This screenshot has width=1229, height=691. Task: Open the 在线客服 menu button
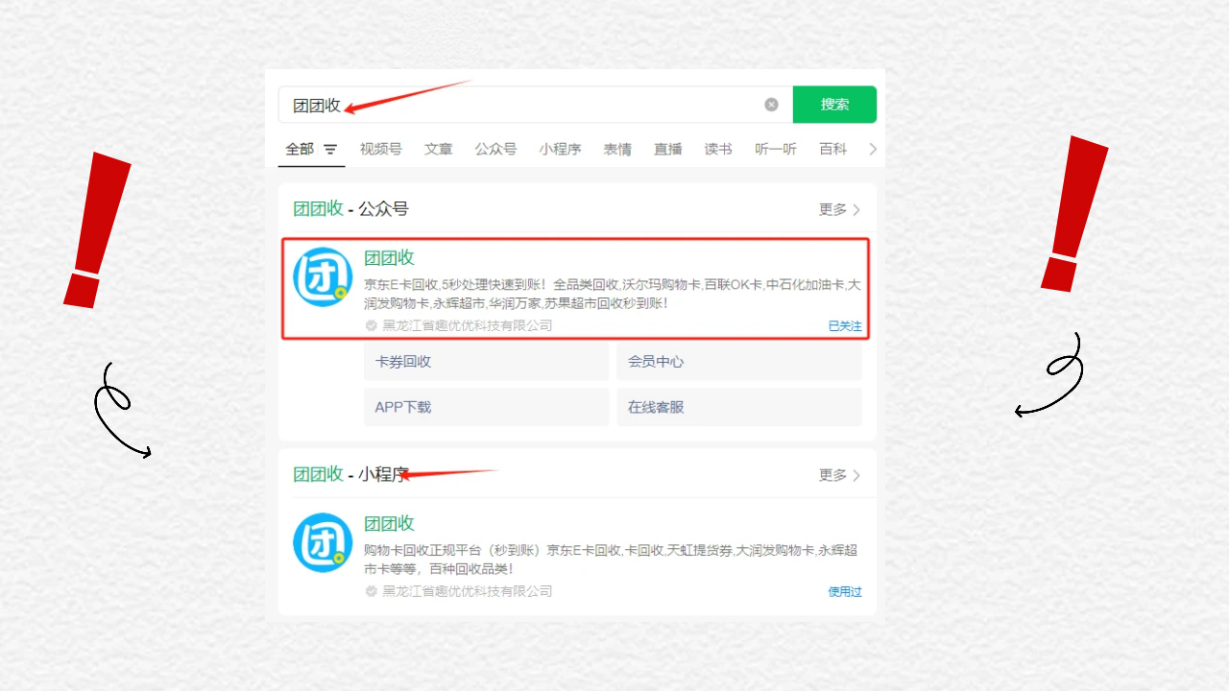739,407
